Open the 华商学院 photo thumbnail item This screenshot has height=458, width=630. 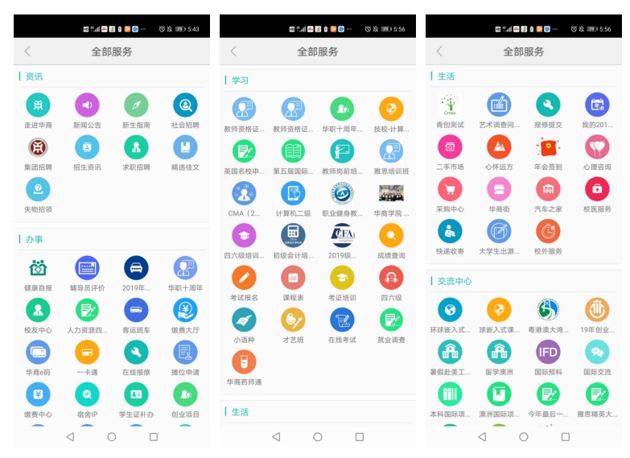tap(391, 193)
